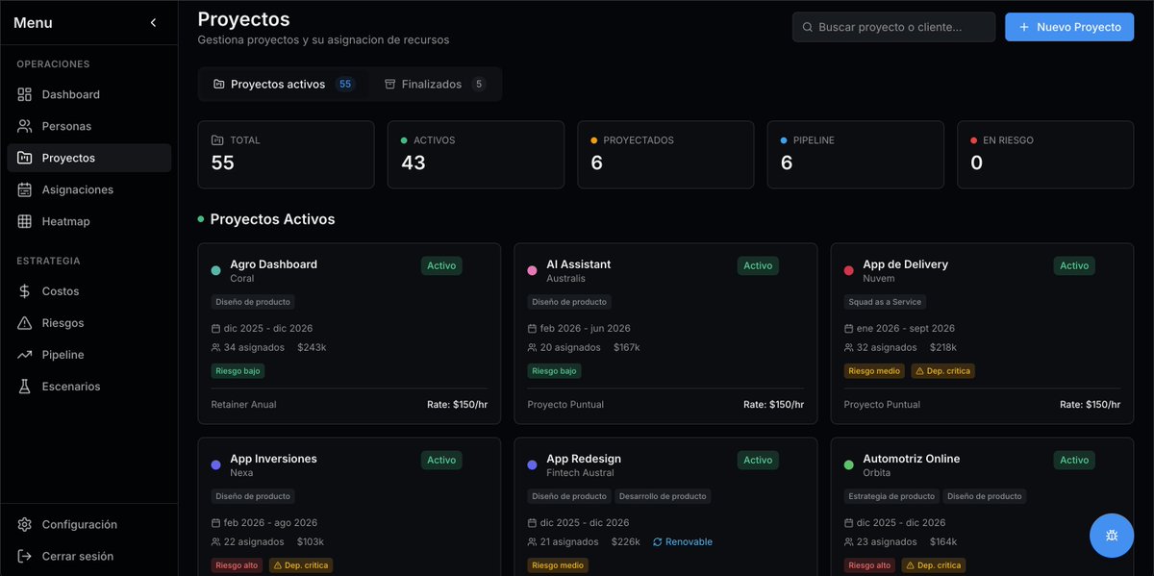Go to the Personas section
This screenshot has height=576, width=1154.
click(x=88, y=126)
